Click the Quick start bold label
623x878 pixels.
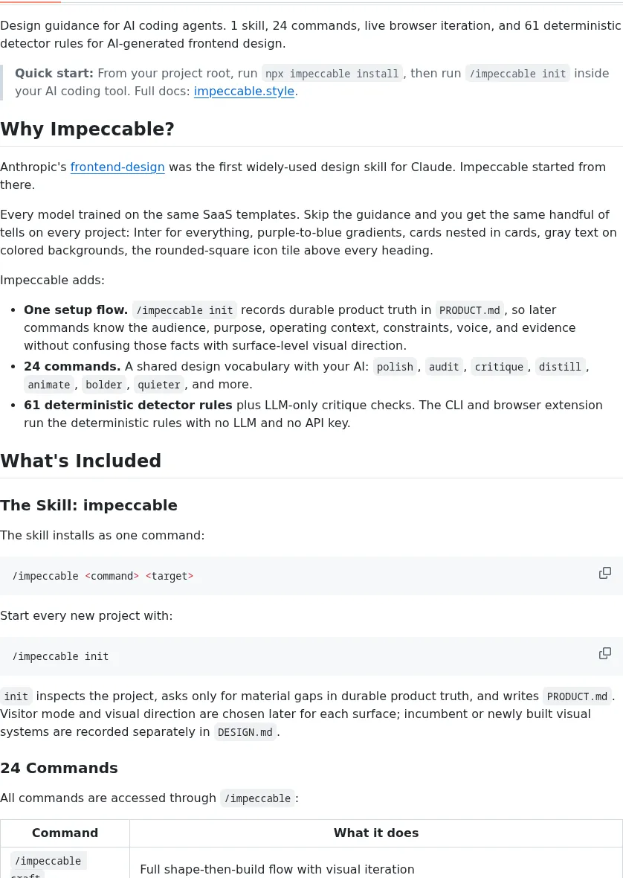(x=54, y=73)
